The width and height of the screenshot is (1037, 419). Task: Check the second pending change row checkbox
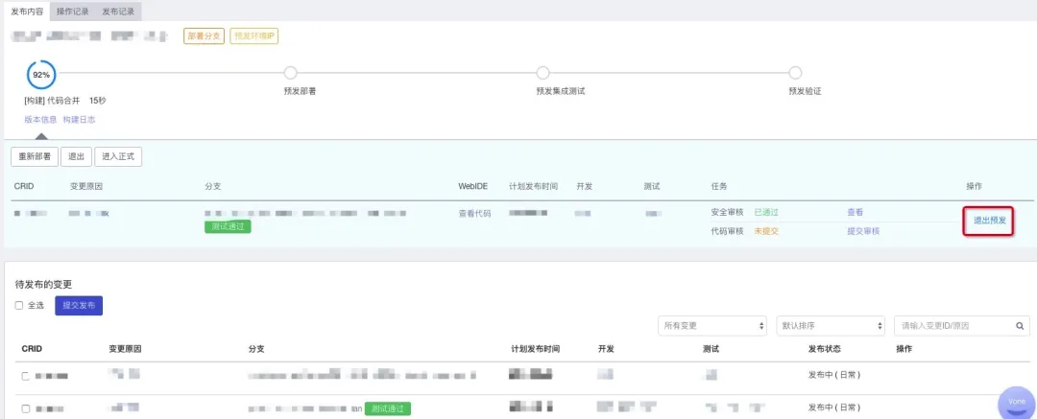[26, 408]
